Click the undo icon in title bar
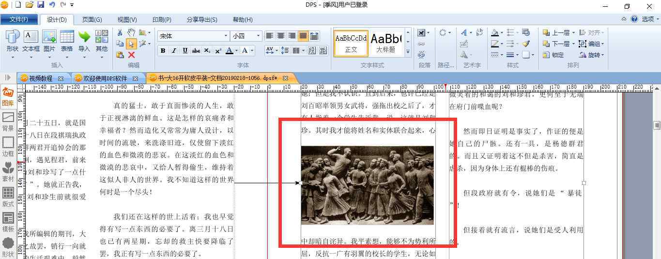This screenshot has height=259, width=661. pyautogui.click(x=52, y=5)
